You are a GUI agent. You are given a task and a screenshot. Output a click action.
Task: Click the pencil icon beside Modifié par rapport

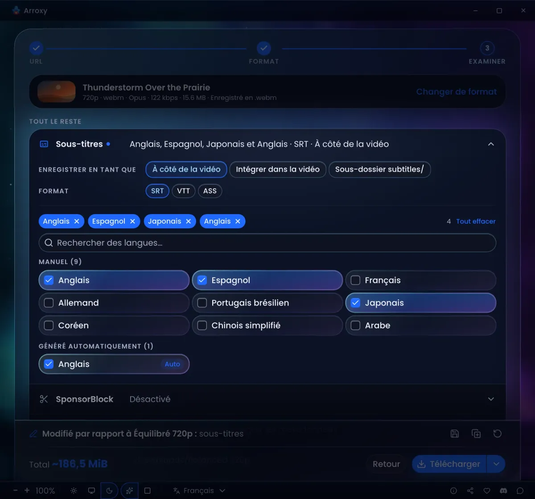33,433
